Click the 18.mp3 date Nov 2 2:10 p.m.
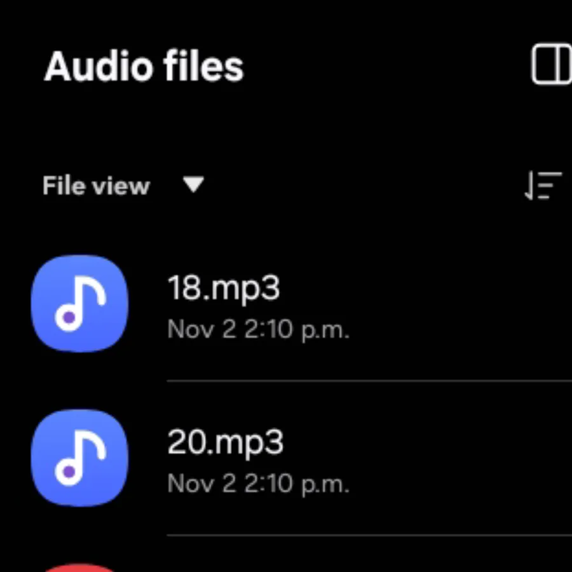Viewport: 572px width, 572px height. pyautogui.click(x=258, y=330)
